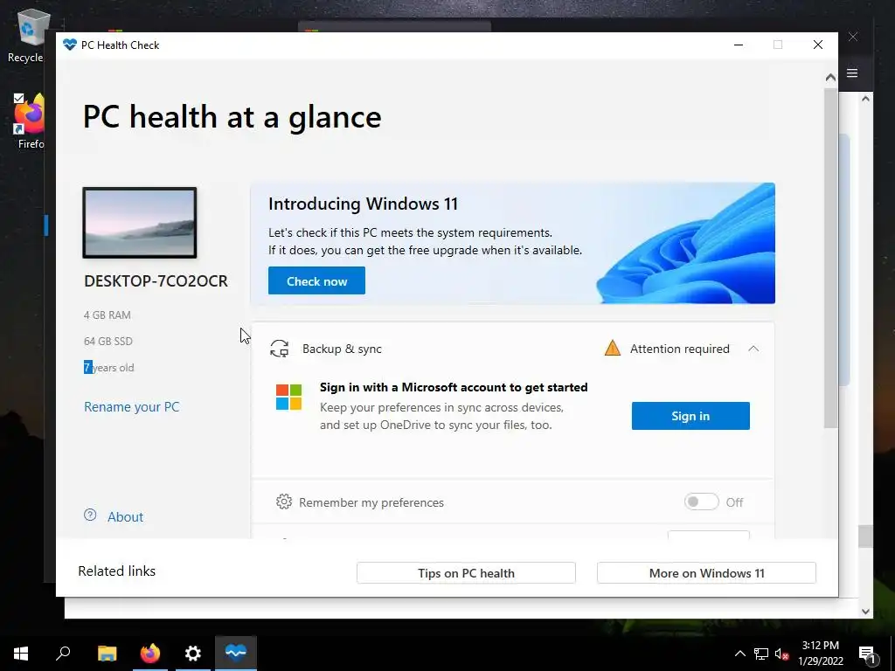
Task: Open More on Windows 11 link
Action: pos(706,573)
